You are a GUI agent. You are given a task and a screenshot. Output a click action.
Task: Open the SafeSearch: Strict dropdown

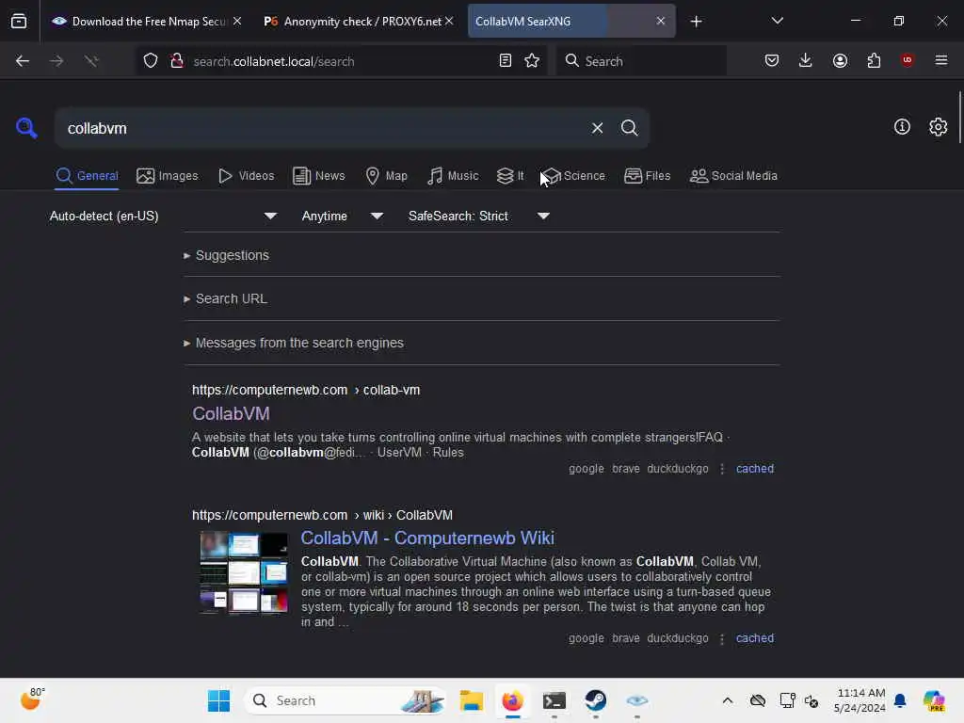pos(479,216)
